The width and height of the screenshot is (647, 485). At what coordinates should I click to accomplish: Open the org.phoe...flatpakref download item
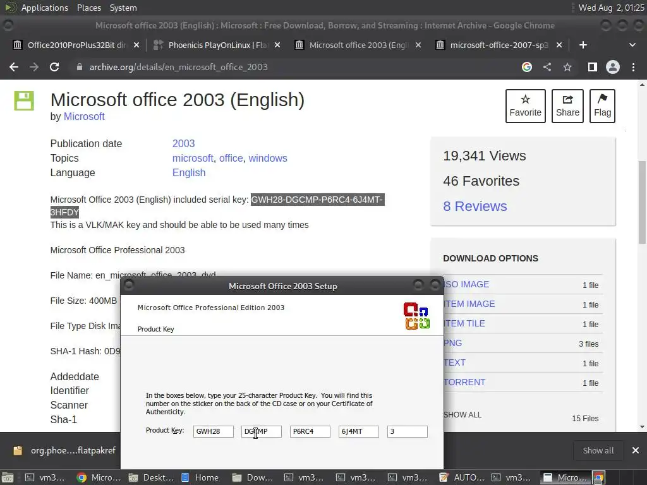(x=65, y=450)
